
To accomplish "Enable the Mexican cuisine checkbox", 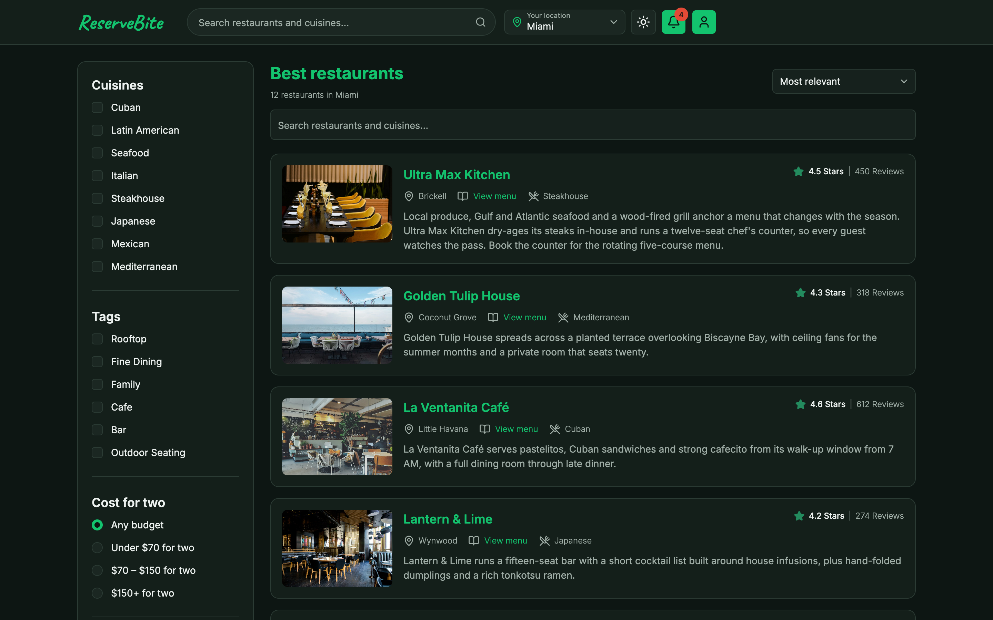I will point(97,244).
